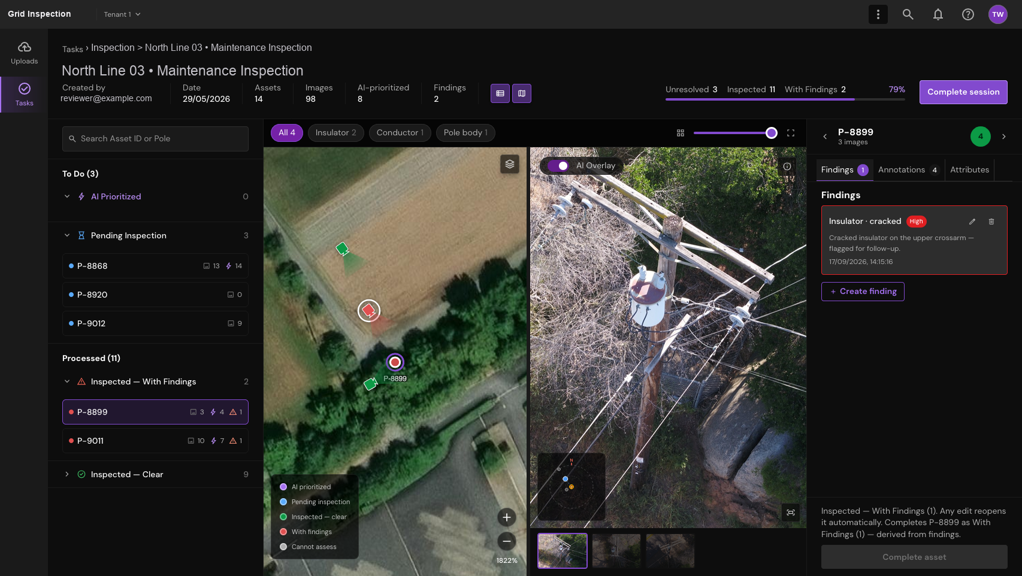Edit the Insulator cracked finding

click(972, 222)
